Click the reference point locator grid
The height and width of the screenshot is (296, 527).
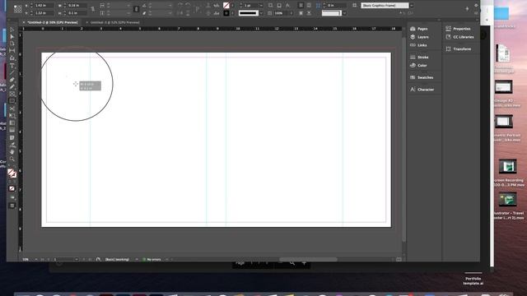(18, 9)
